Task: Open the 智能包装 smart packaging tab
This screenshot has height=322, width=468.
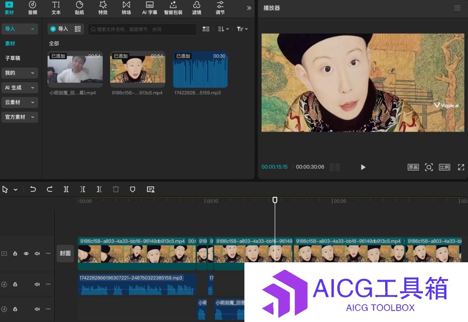Action: [173, 8]
